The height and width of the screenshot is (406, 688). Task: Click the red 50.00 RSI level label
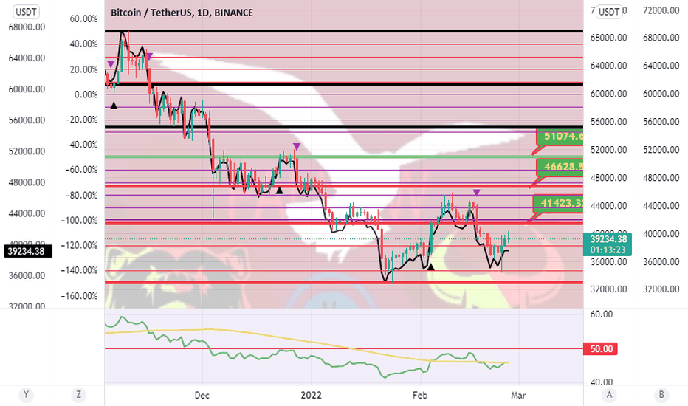600,349
